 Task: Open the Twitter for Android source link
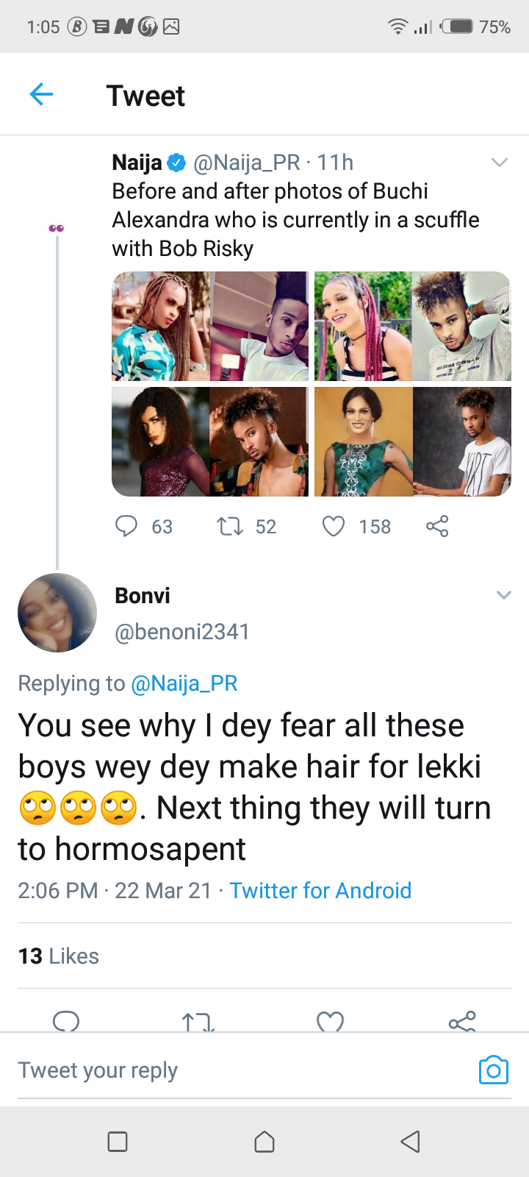coord(320,891)
